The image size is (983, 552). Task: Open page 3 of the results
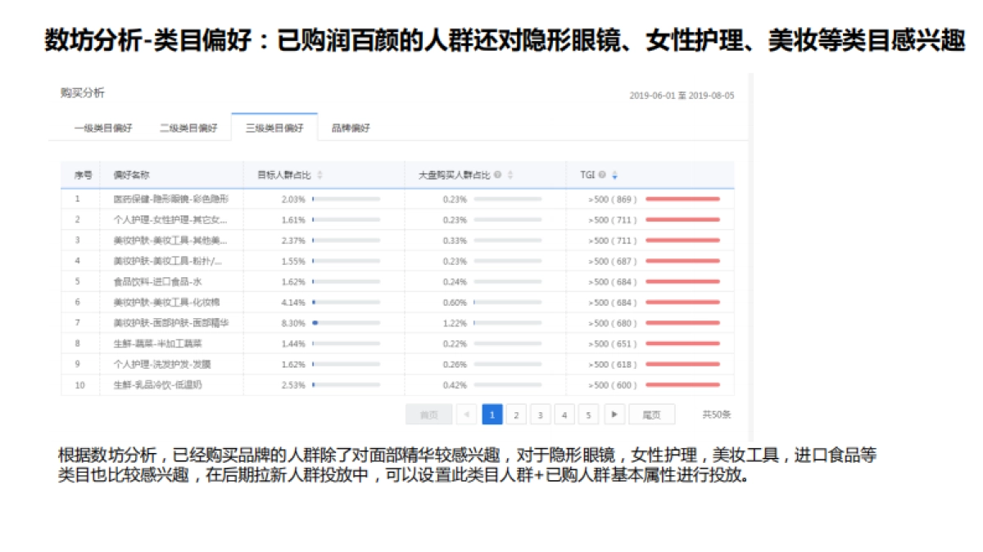click(540, 415)
